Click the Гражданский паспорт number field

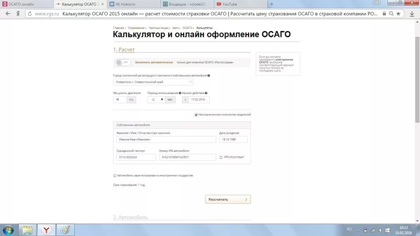pos(136,157)
